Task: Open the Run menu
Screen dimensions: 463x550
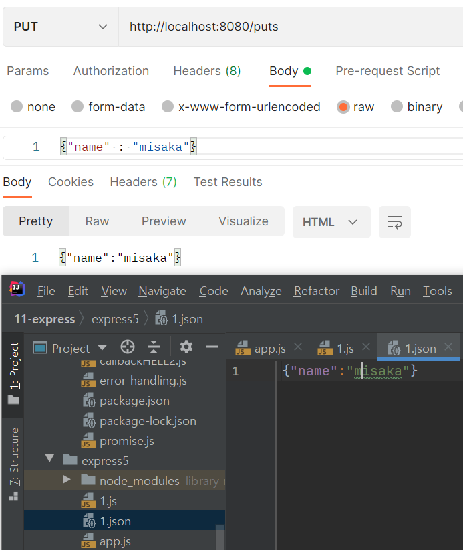Action: pos(400,291)
